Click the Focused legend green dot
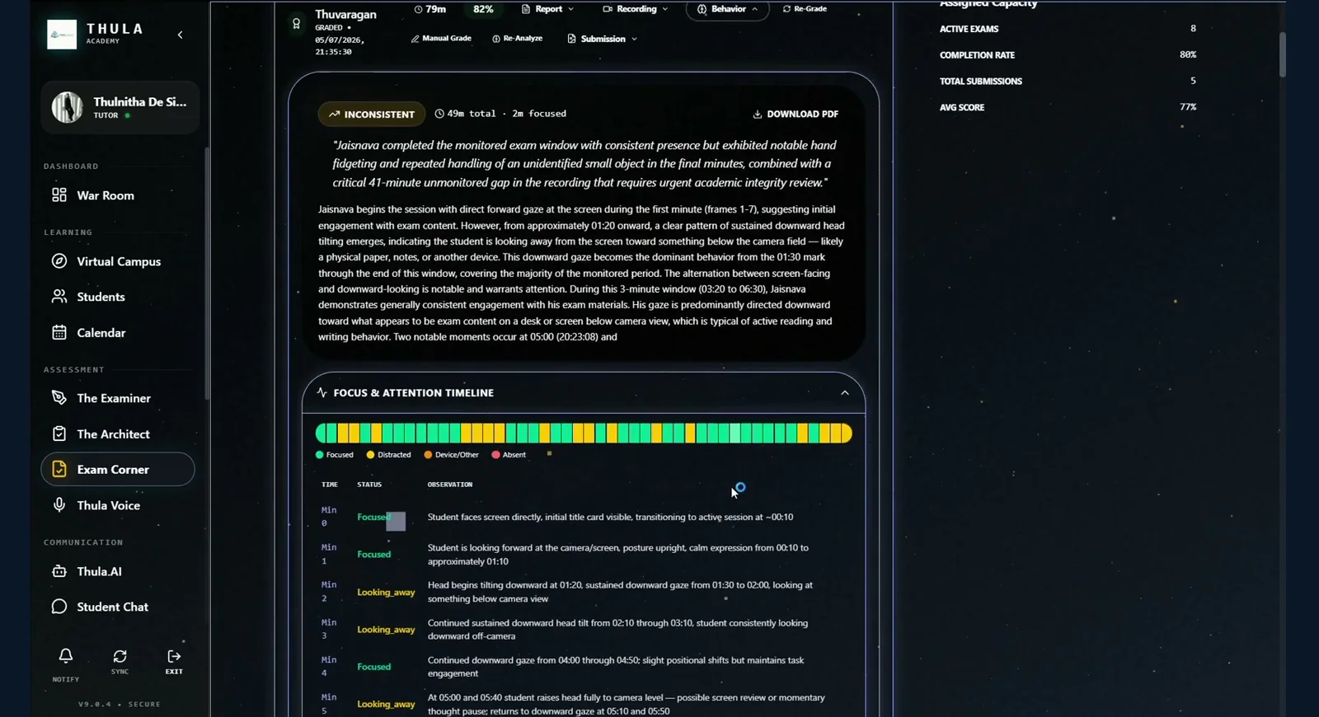 pos(320,455)
